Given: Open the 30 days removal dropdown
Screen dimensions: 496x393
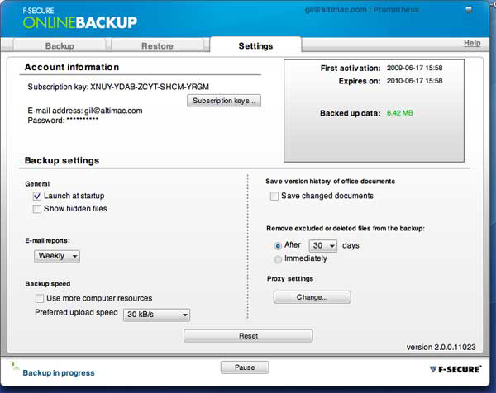Looking at the screenshot, I should (x=323, y=246).
